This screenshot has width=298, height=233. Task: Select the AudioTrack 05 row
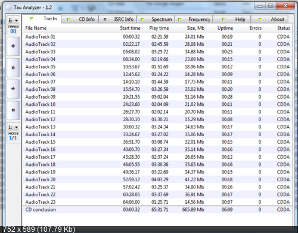tap(157, 67)
